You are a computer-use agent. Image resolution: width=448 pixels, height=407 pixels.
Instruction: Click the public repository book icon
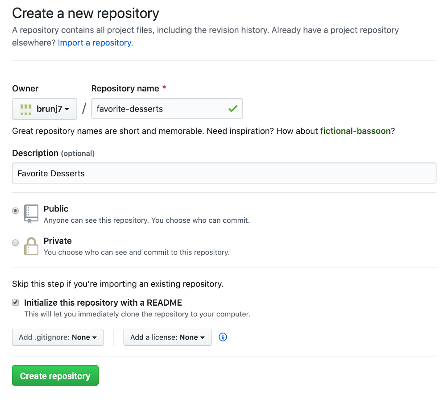[x=31, y=214]
